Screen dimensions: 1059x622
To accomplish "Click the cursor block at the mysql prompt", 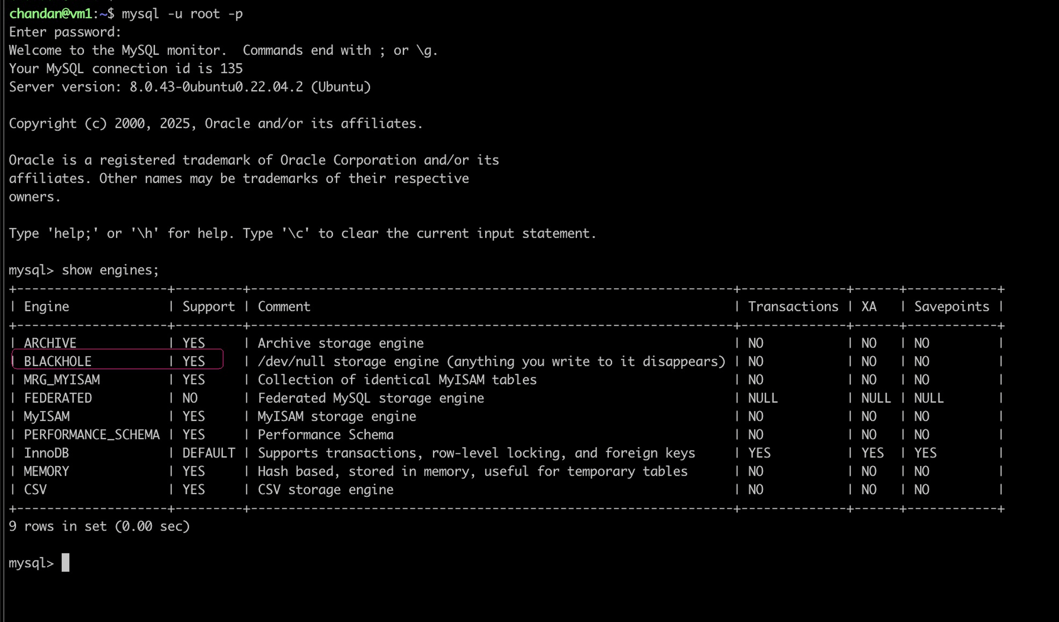I will [x=65, y=562].
